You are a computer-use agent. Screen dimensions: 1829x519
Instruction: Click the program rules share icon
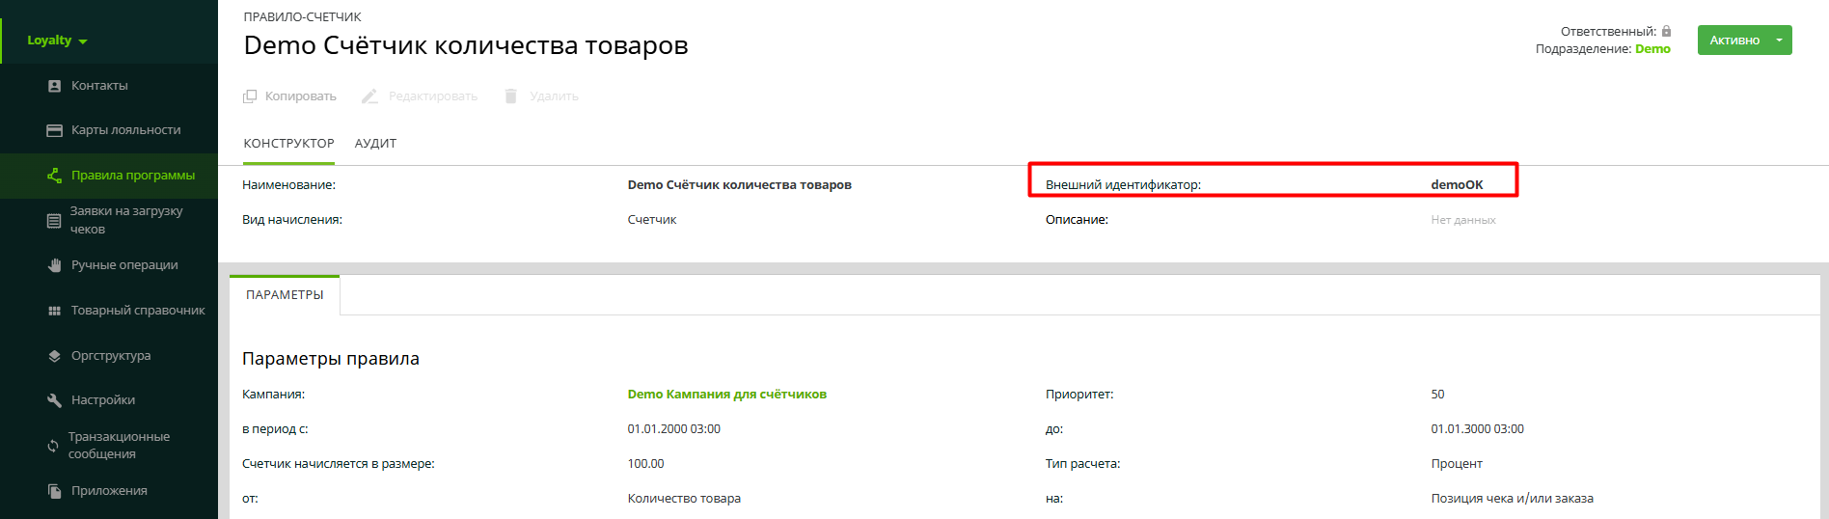55,176
